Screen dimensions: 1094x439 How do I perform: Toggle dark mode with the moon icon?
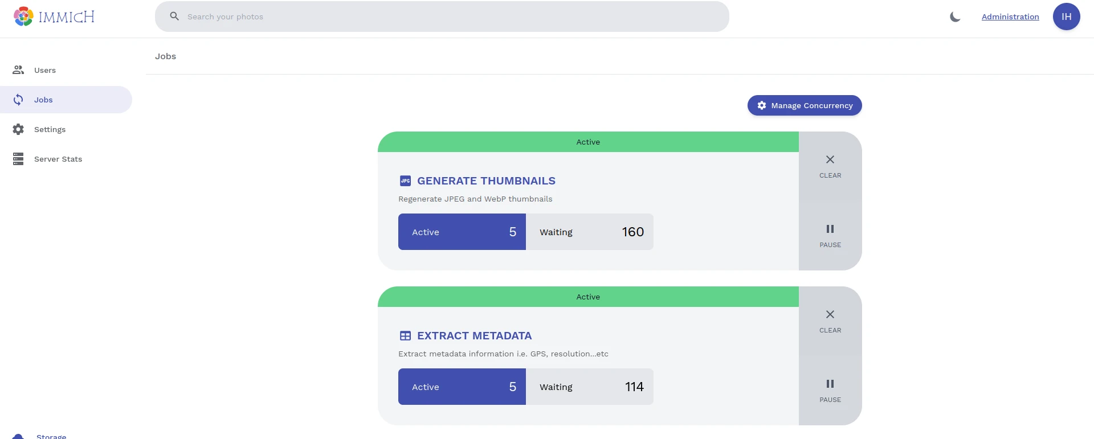click(955, 17)
